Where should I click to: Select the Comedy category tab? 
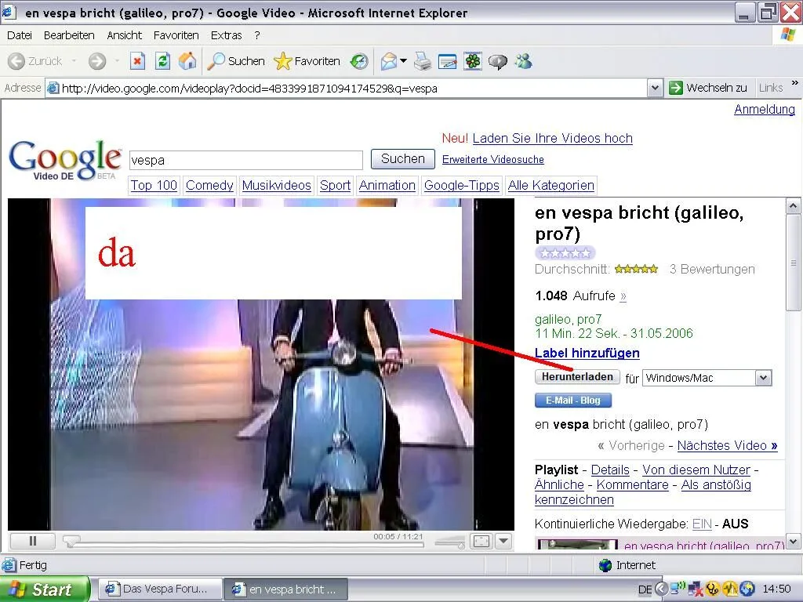click(x=209, y=185)
